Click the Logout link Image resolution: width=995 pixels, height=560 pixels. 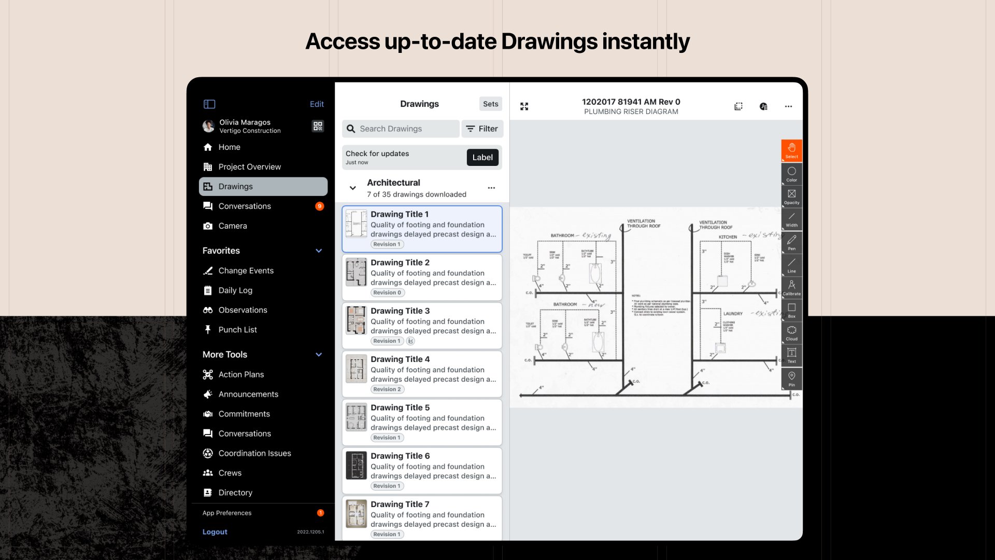pos(215,532)
